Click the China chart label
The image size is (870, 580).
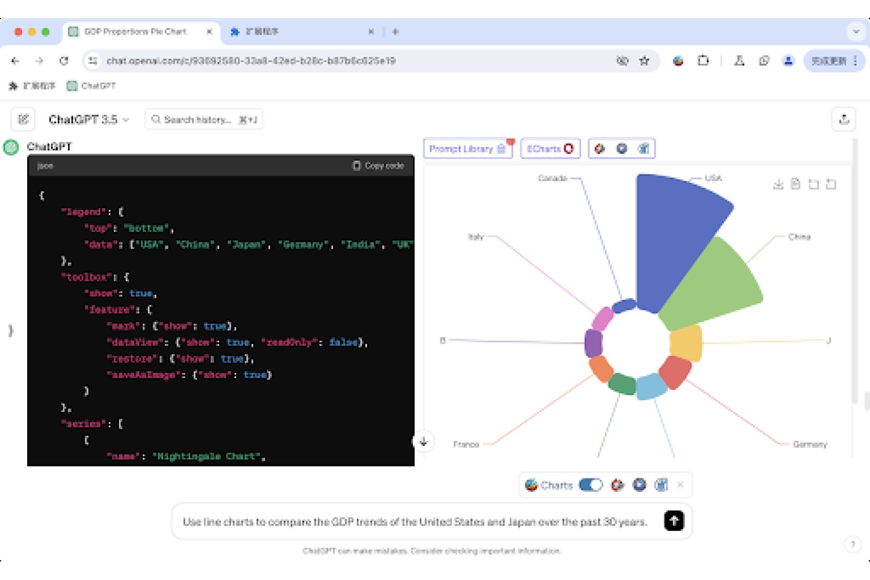799,237
